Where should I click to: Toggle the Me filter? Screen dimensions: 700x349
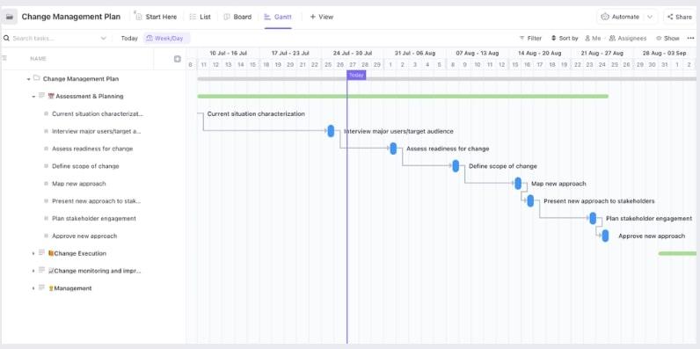(x=593, y=39)
